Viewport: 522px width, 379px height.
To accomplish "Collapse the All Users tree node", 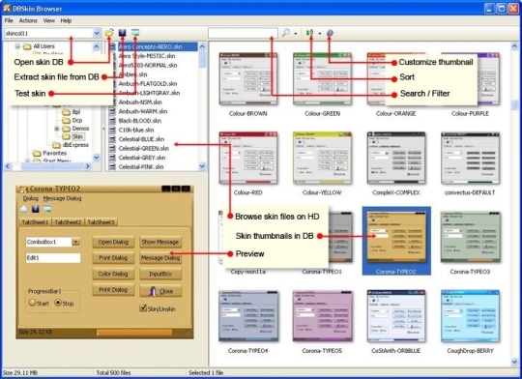I will coord(17,46).
